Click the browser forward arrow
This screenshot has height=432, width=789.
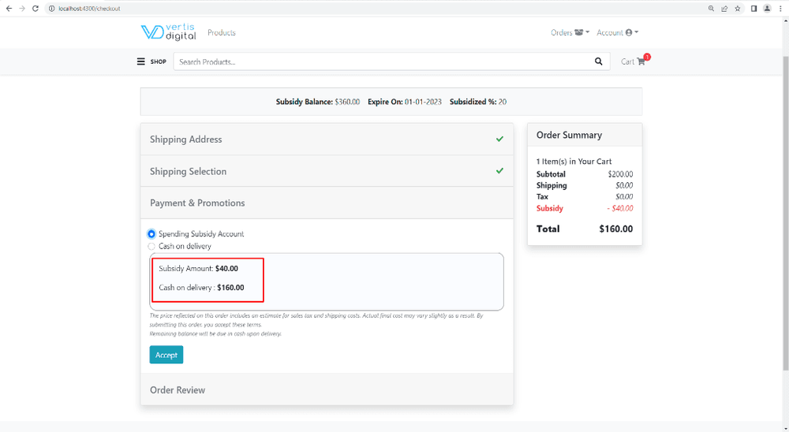pyautogui.click(x=21, y=9)
